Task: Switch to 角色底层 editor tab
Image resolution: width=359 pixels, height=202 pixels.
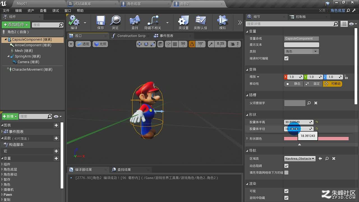Action: (x=134, y=4)
